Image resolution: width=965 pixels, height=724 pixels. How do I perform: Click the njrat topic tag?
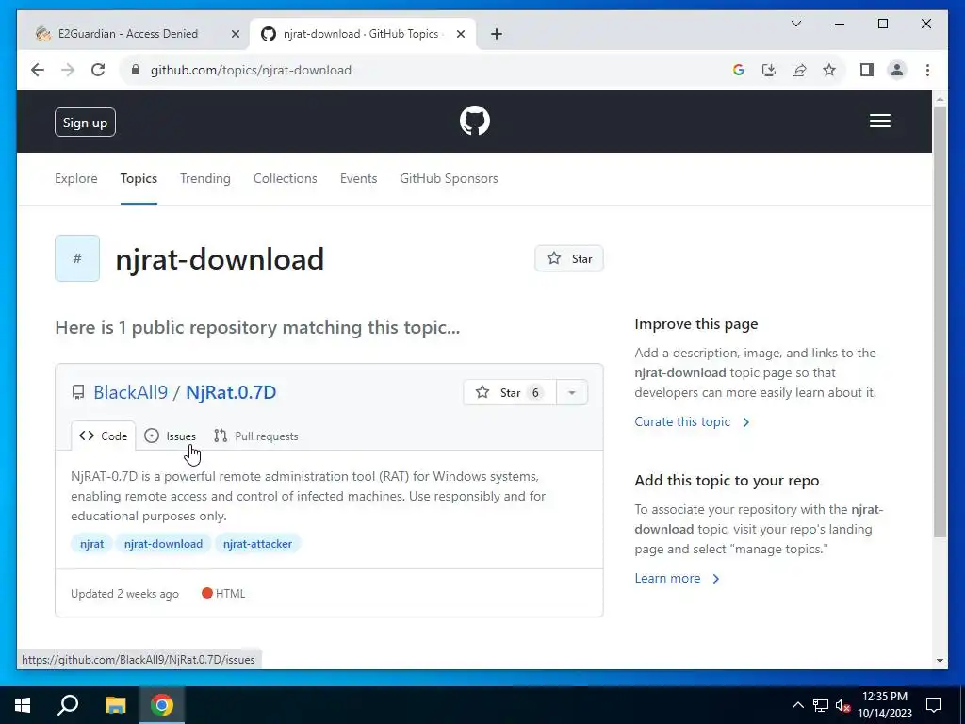(x=91, y=544)
